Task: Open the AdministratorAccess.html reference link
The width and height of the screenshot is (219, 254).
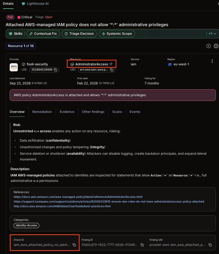Action: click(x=78, y=197)
